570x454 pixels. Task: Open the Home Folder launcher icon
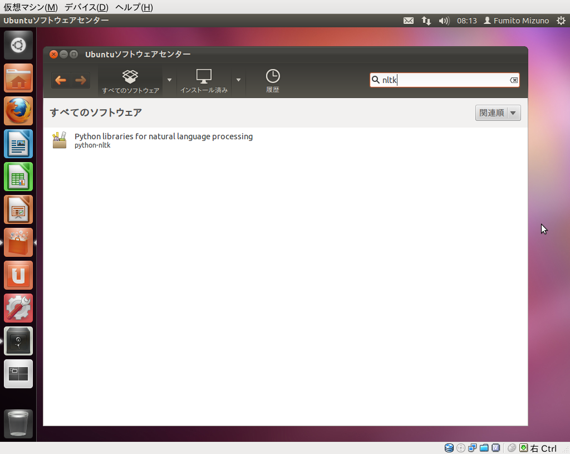click(18, 78)
